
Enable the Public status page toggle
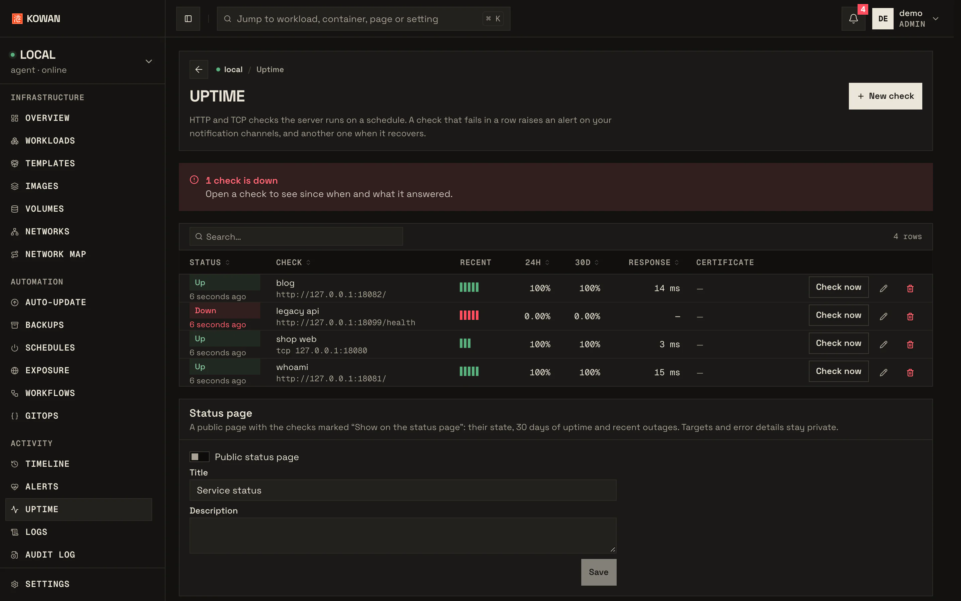tap(199, 457)
